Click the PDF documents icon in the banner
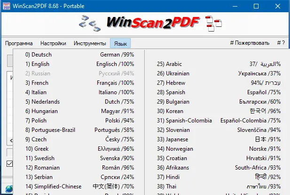Image resolution: width=290 pixels, height=195 pixels. click(x=213, y=24)
